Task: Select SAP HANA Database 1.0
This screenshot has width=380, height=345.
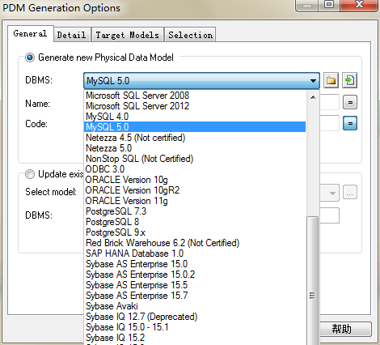Action: [x=195, y=253]
